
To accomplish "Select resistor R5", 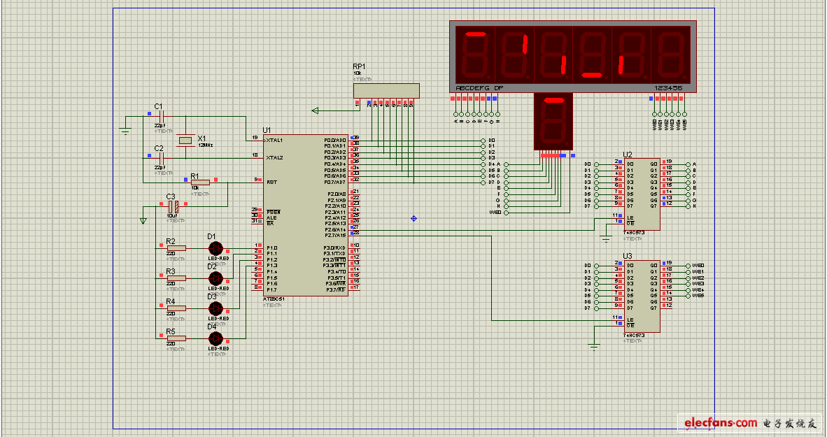I will point(177,338).
